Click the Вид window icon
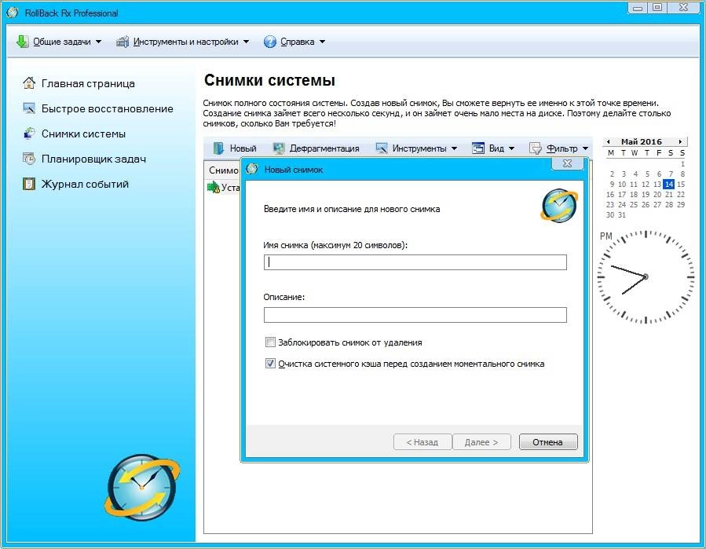The height and width of the screenshot is (549, 706). tap(477, 148)
